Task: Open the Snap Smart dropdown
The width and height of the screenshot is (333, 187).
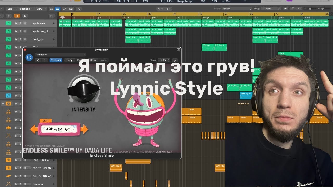Action: tap(237, 9)
